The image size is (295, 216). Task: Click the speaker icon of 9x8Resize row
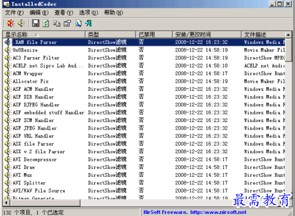(x=8, y=50)
